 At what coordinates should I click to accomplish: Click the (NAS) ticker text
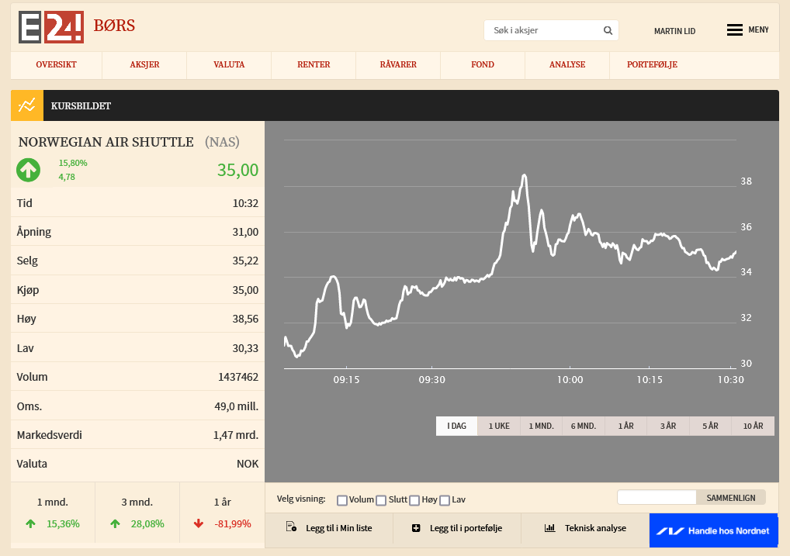(x=222, y=142)
